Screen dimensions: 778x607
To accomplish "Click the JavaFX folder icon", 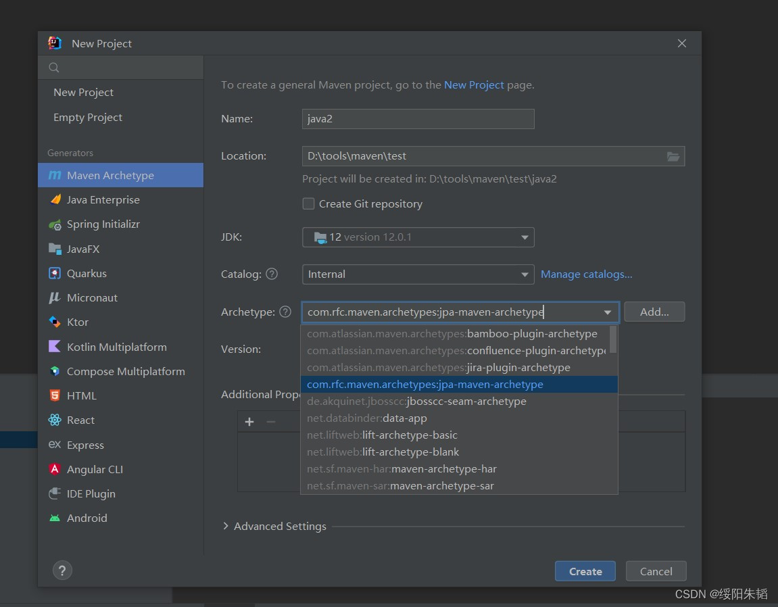I will 55,249.
